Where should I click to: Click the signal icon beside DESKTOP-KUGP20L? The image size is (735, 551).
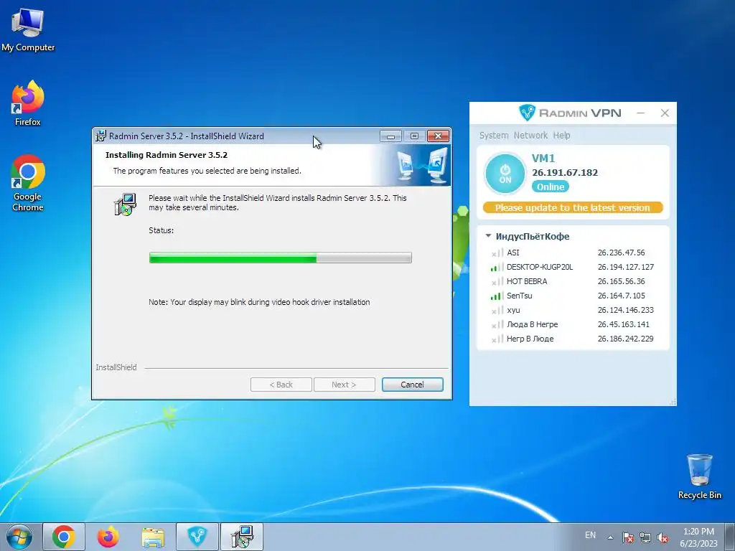pyautogui.click(x=497, y=267)
